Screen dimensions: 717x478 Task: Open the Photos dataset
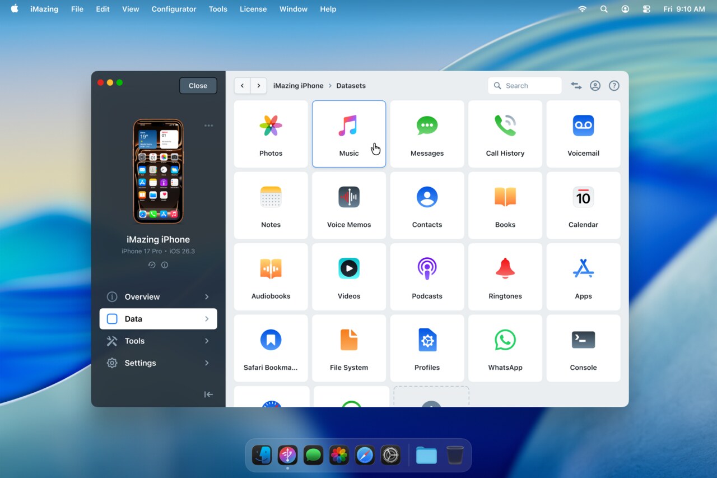coord(271,134)
